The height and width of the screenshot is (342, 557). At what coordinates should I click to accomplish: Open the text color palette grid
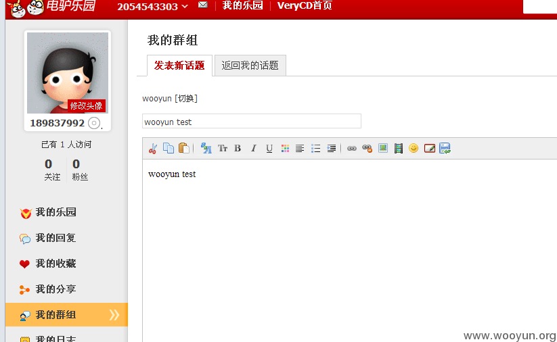coord(285,148)
